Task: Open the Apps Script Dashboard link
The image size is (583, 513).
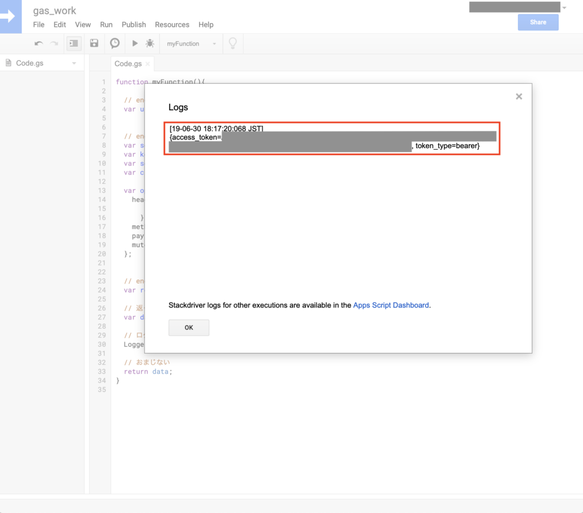Action: click(x=391, y=305)
